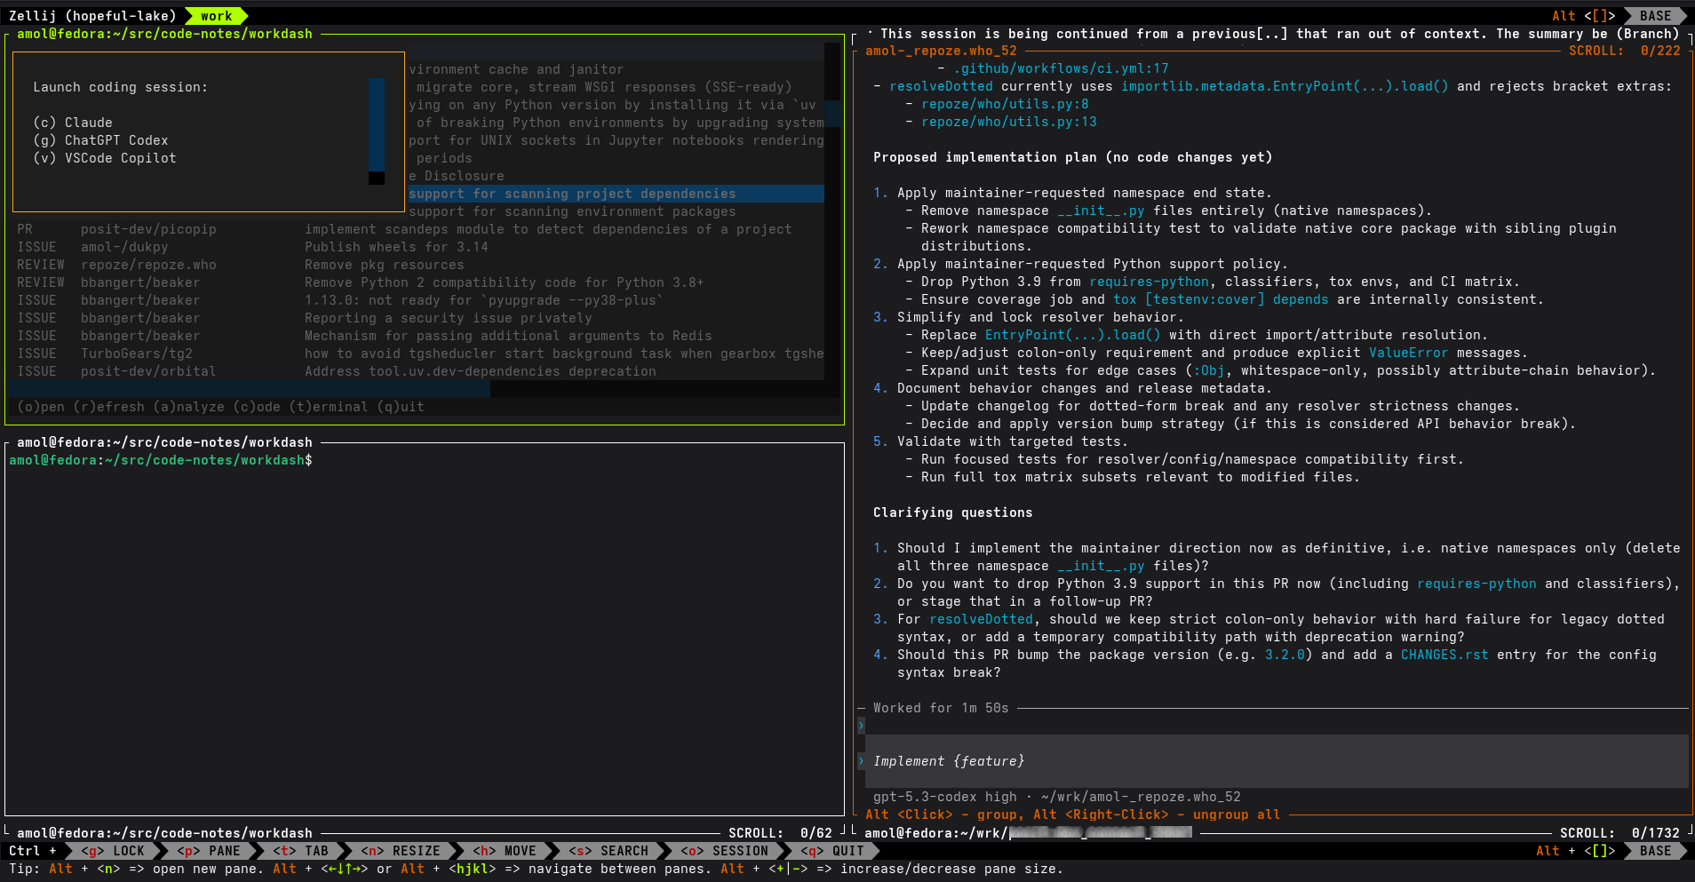The image size is (1695, 882).
Task: Click the (q)uit command in workdash footer
Action: tap(401, 407)
